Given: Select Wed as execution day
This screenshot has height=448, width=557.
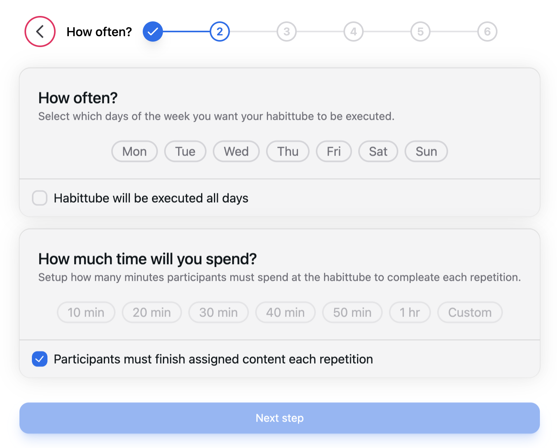Looking at the screenshot, I should [x=236, y=151].
